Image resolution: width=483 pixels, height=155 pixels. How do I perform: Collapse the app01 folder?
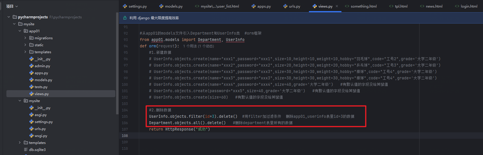pos(20,31)
